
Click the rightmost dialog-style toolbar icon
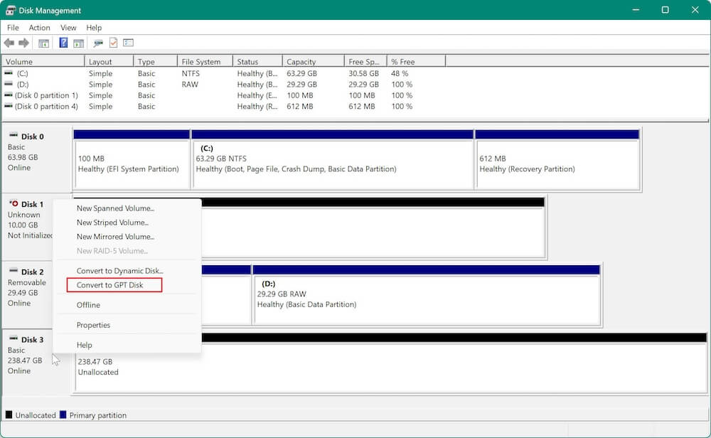tap(127, 42)
